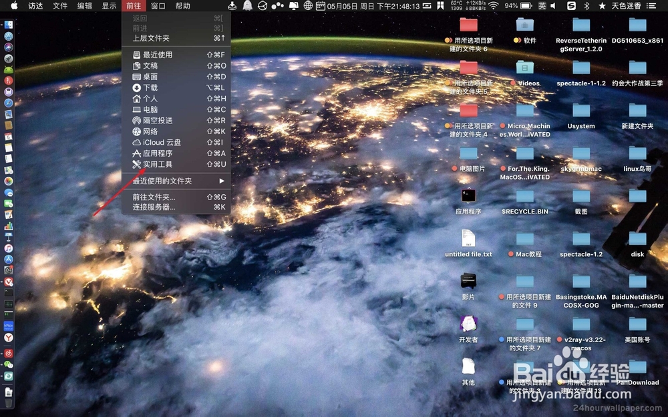Open Messages from the Dock

pos(9,192)
